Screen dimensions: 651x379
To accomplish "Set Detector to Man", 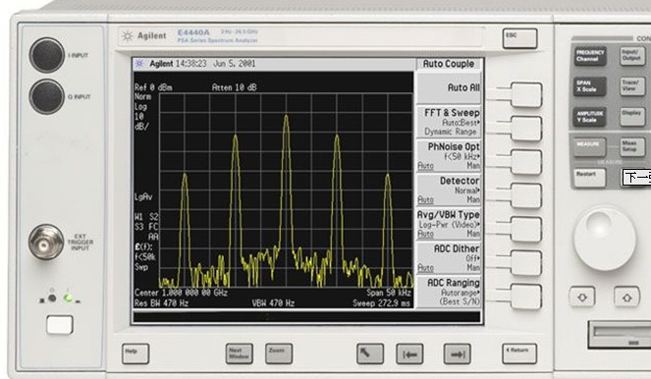I will pyautogui.click(x=473, y=200).
